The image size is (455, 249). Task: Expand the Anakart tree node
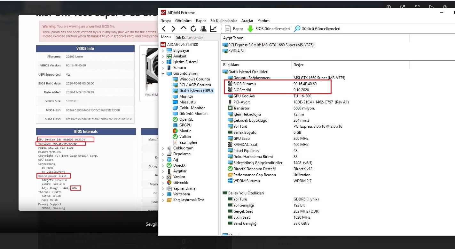163,56
